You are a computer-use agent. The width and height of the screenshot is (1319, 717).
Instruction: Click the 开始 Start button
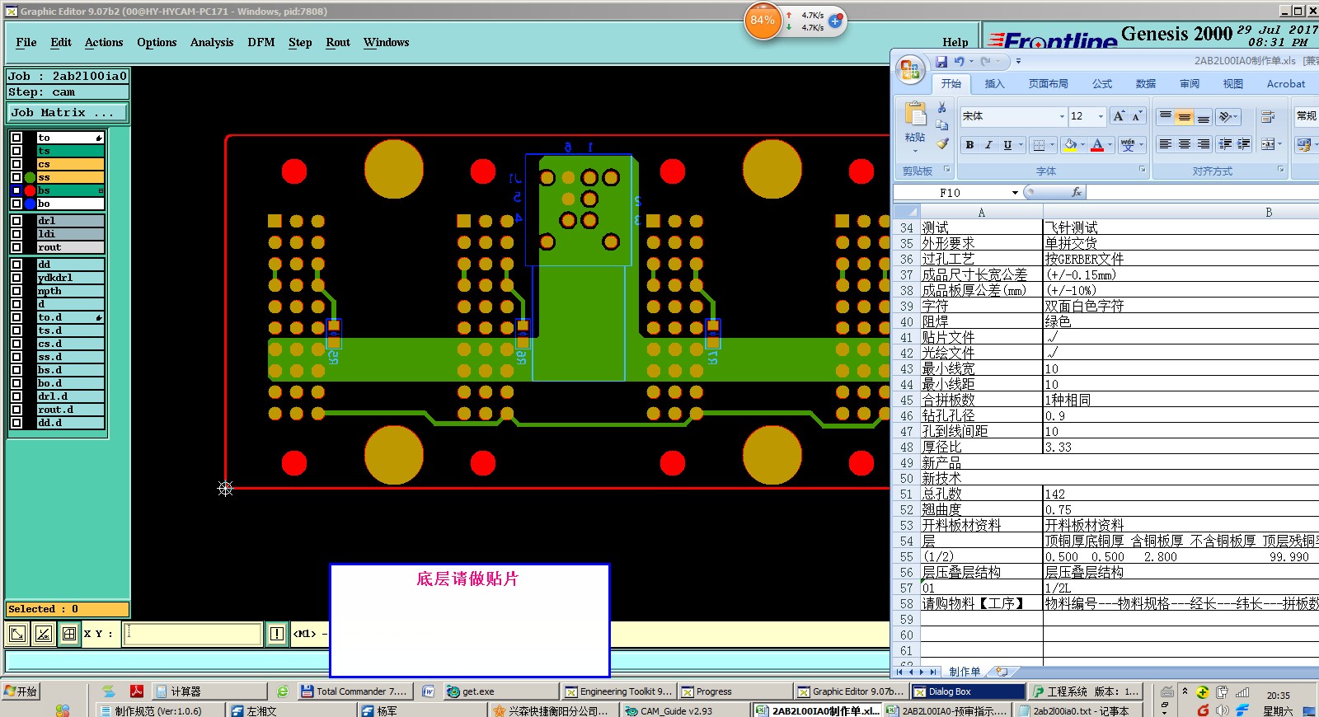[21, 691]
